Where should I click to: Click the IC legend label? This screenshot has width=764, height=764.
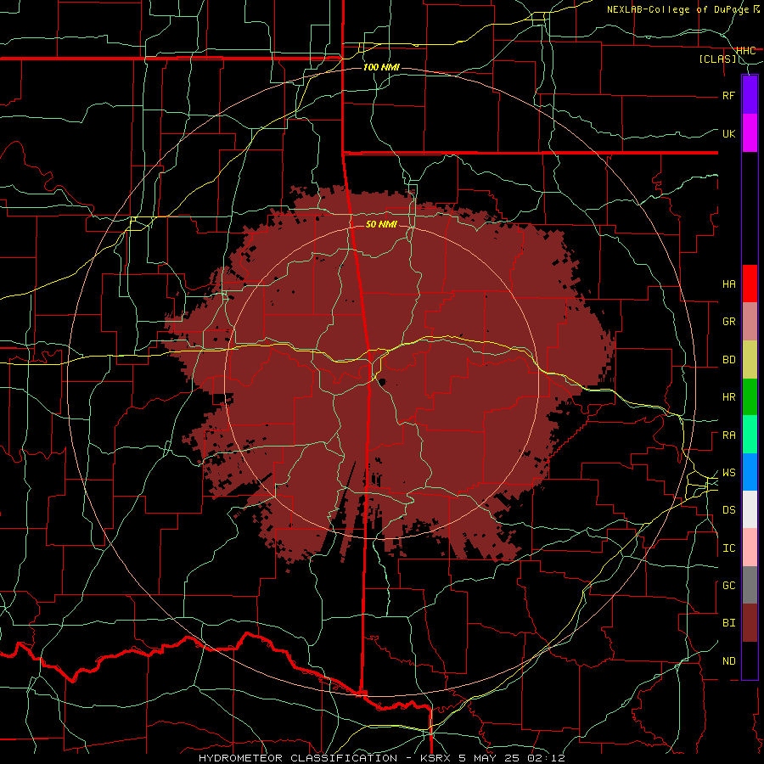tap(728, 548)
